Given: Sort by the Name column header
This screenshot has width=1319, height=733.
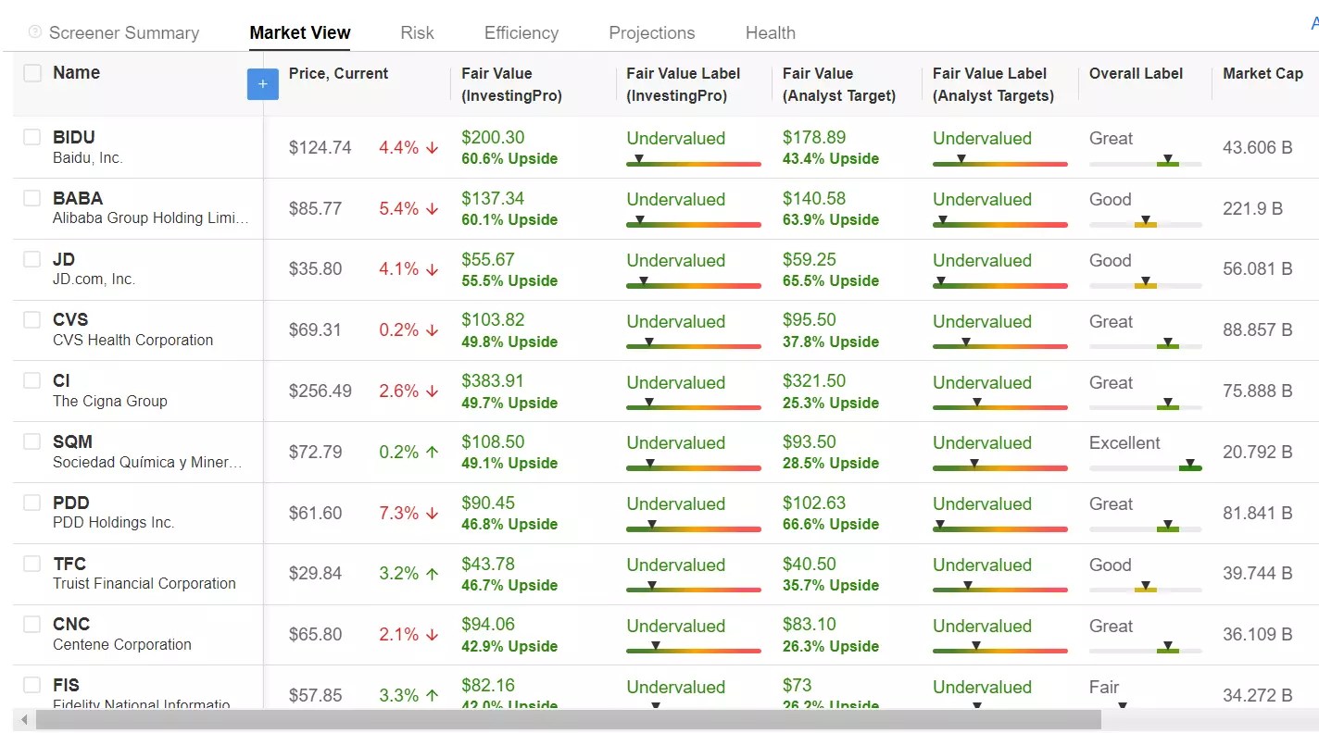Looking at the screenshot, I should pyautogui.click(x=76, y=73).
